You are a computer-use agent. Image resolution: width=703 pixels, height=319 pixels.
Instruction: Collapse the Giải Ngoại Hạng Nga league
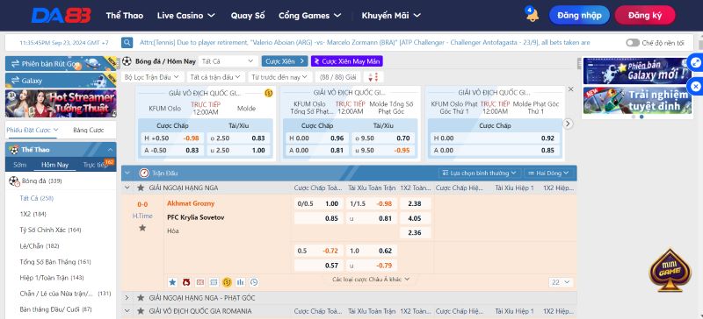127,188
